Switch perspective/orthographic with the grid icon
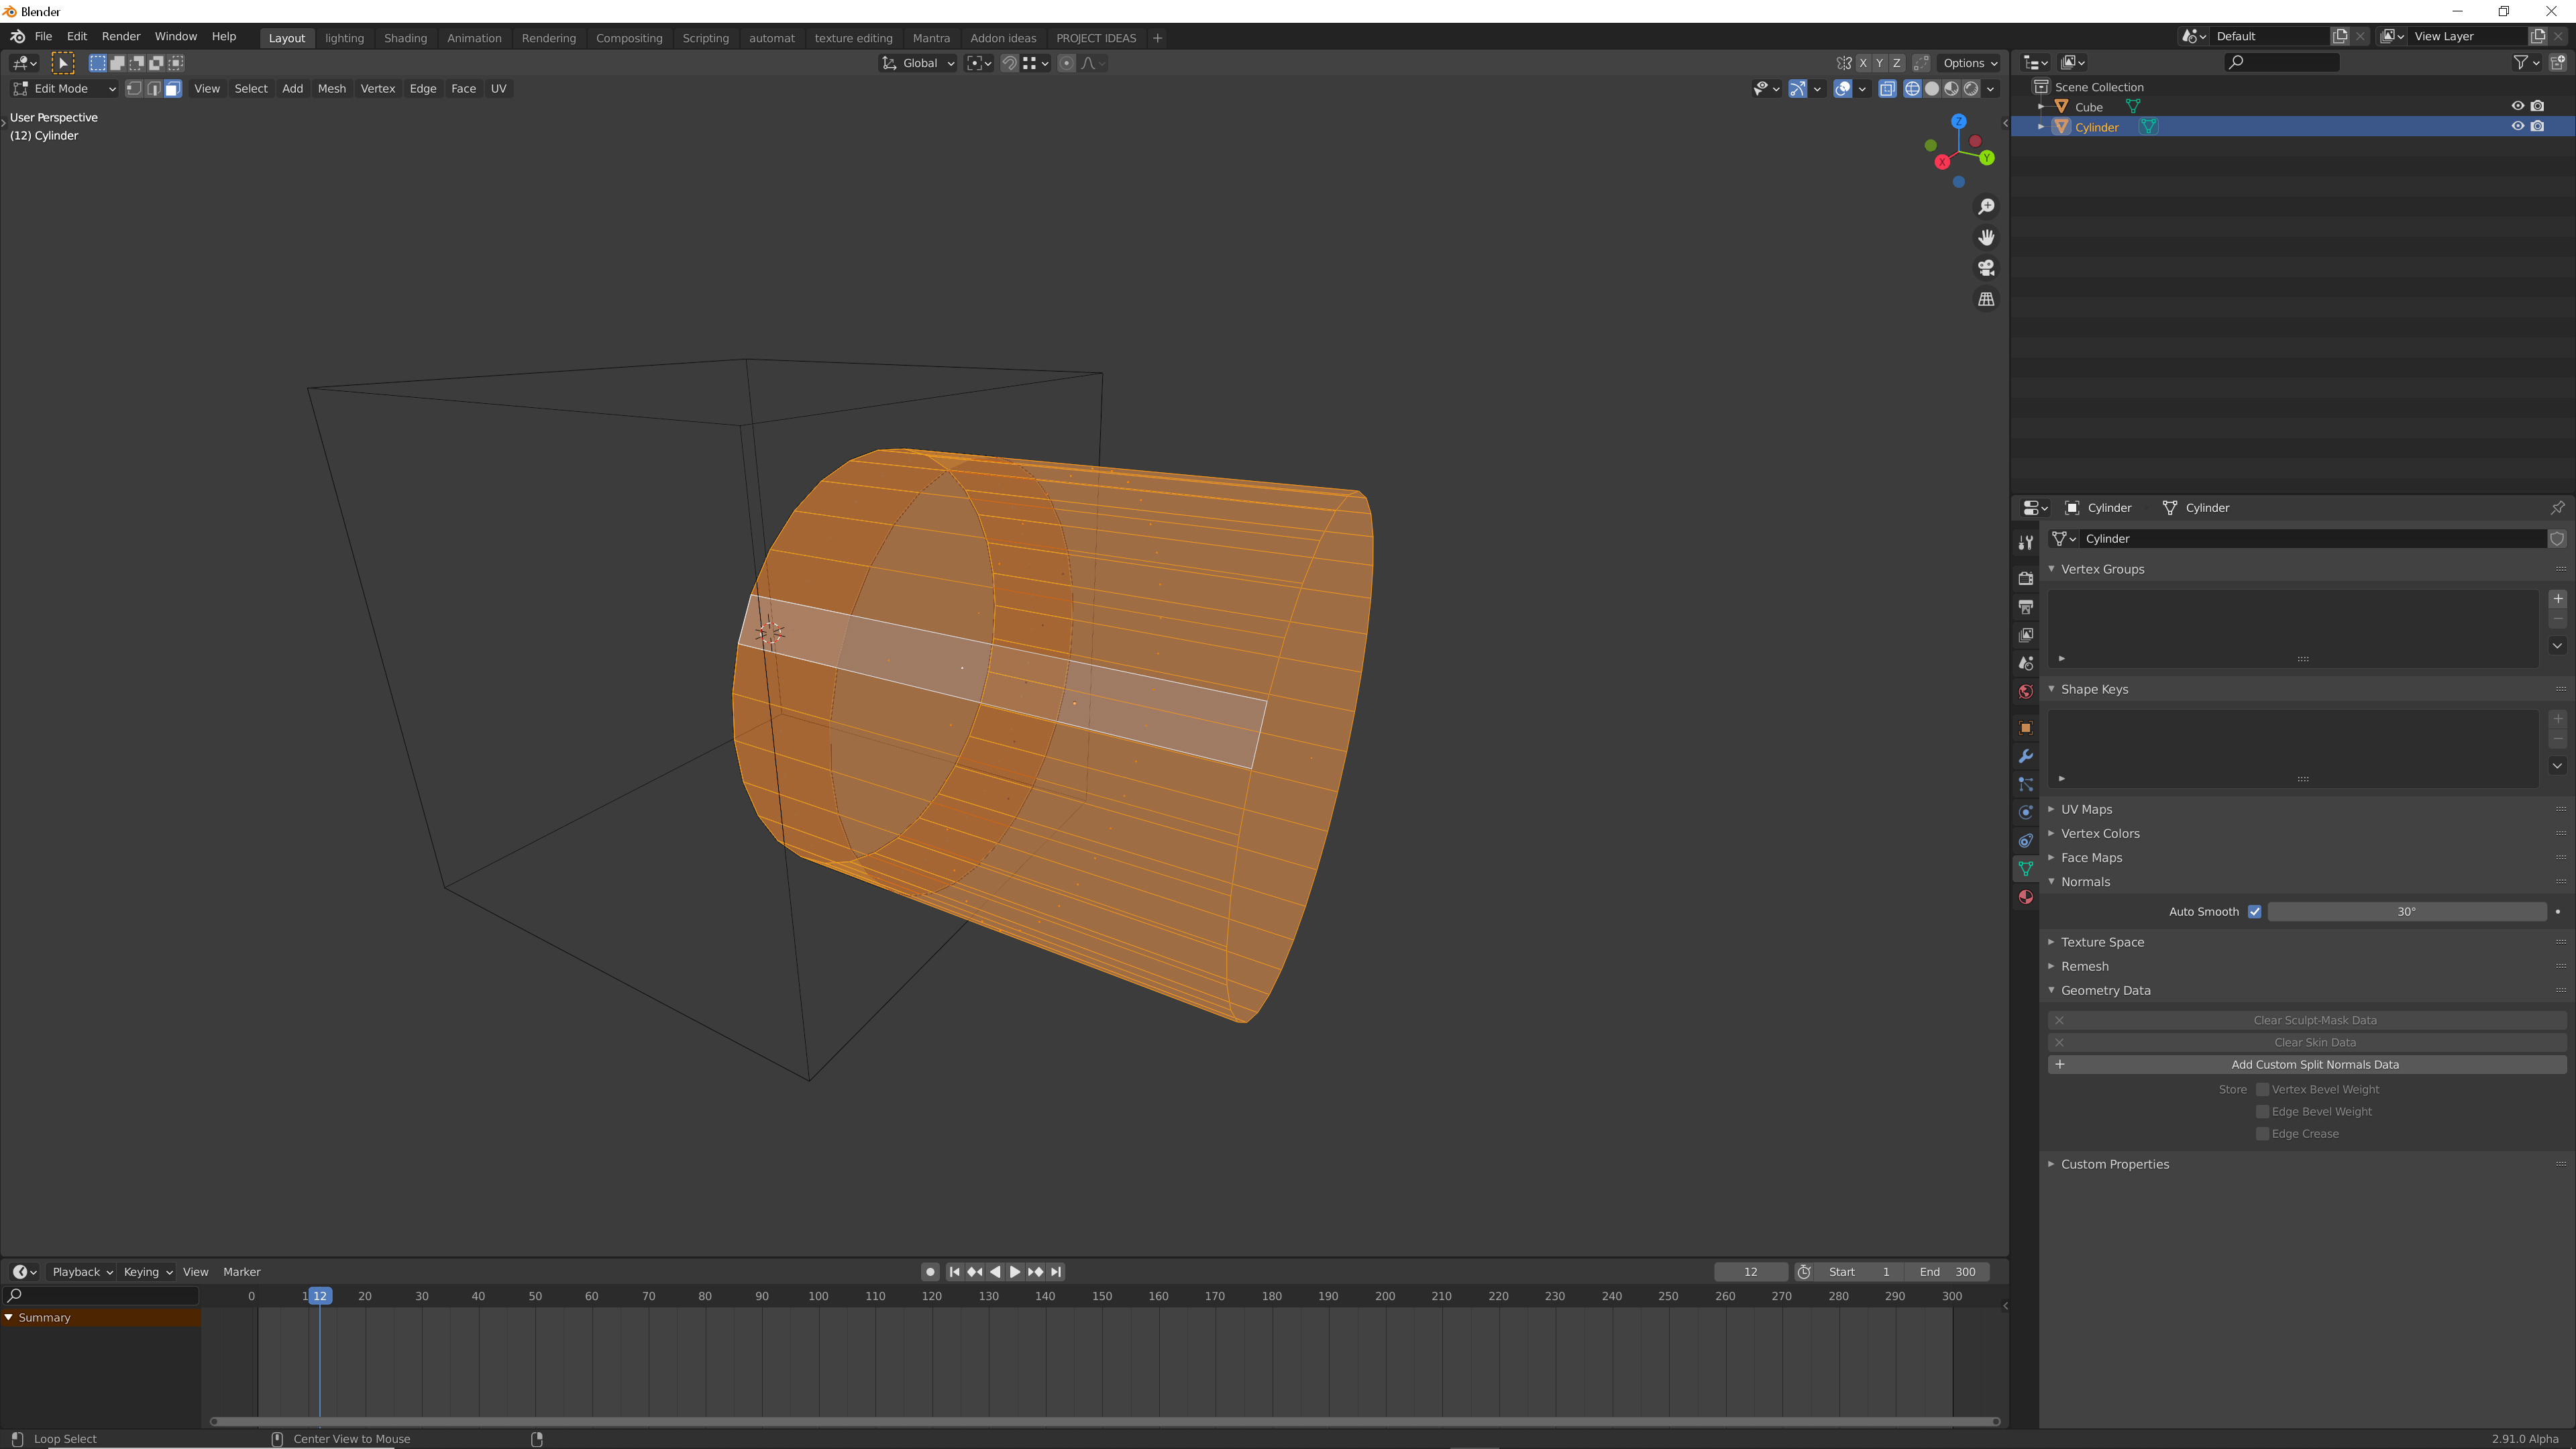2576x1449 pixels. pyautogui.click(x=1986, y=299)
